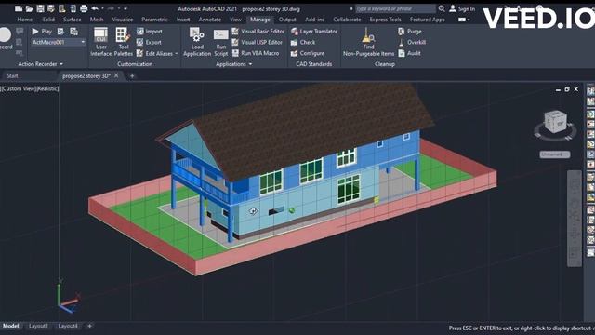The height and width of the screenshot is (335, 595).
Task: Open the web/cloud open icon in toolbar
Action: coord(61,8)
